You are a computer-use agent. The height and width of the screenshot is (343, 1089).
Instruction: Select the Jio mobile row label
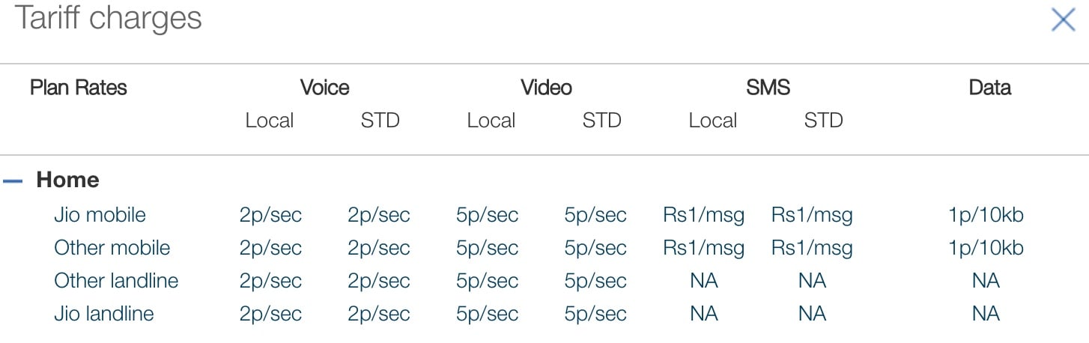point(100,216)
